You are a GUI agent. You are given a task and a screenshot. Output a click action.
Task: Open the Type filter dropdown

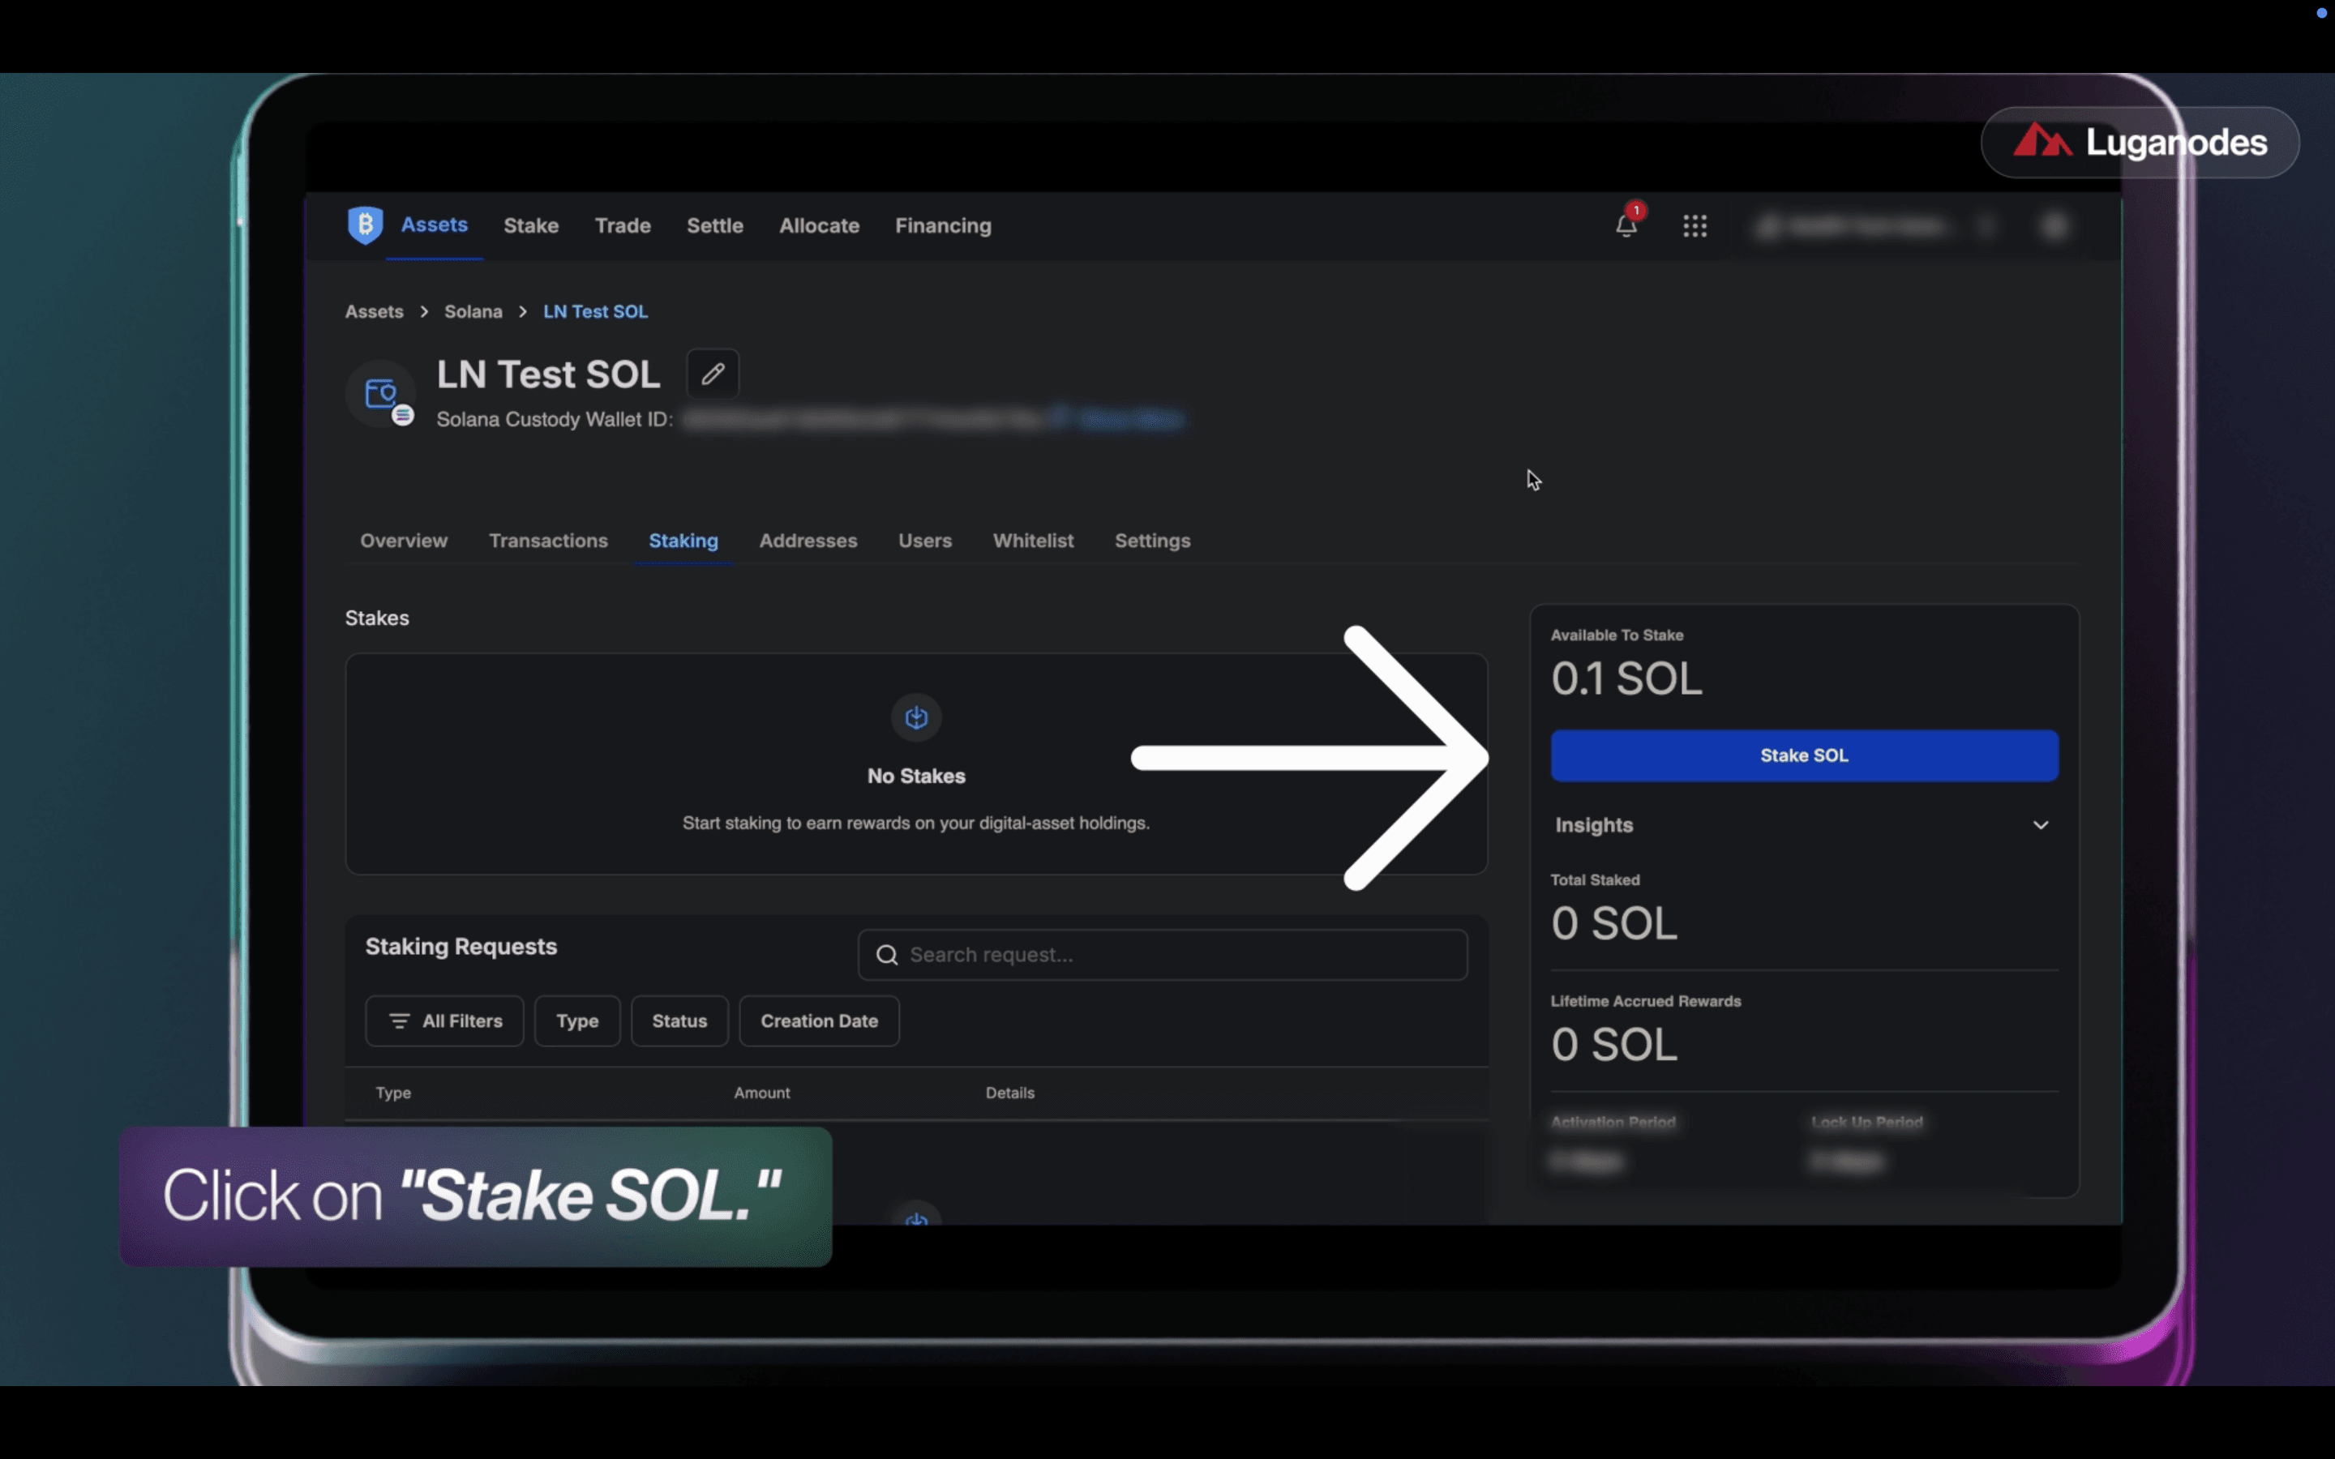[x=577, y=1021]
